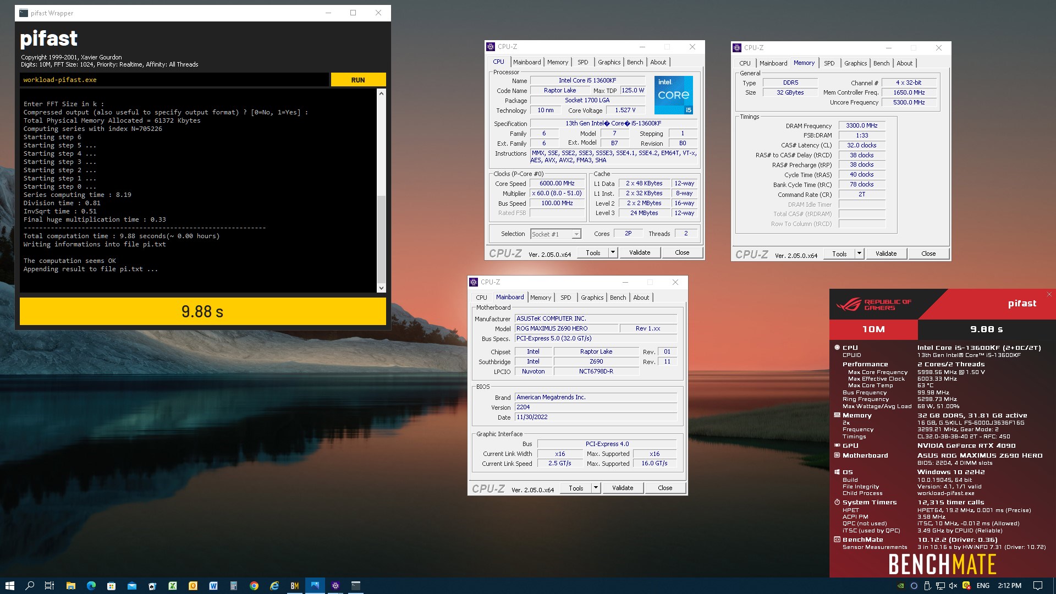Launch Excel from taskbar
Screen dimensions: 1056x594
click(173, 586)
